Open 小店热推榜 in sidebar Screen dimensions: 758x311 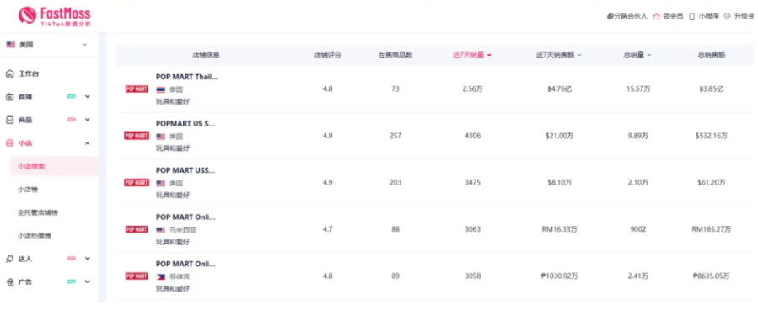pyautogui.click(x=35, y=236)
